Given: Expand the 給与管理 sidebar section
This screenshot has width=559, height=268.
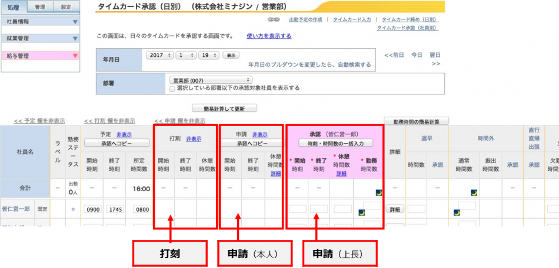Looking at the screenshot, I should point(40,56).
